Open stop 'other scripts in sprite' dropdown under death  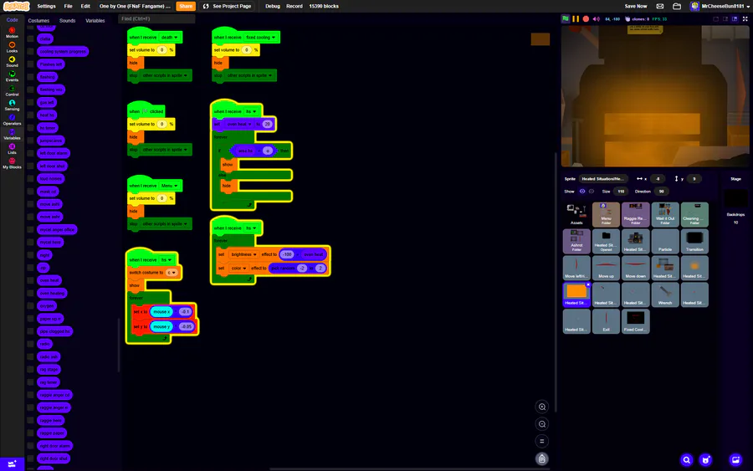(x=165, y=75)
